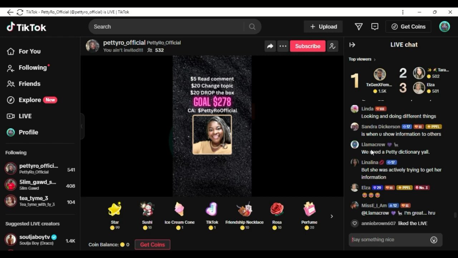The image size is (458, 258).
Task: Expand Top viewers list chevron
Action: pos(375,59)
